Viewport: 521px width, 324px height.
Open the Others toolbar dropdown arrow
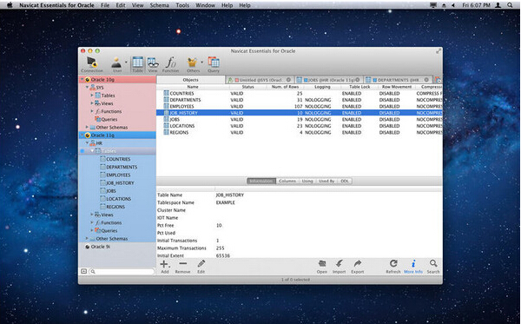click(x=202, y=62)
